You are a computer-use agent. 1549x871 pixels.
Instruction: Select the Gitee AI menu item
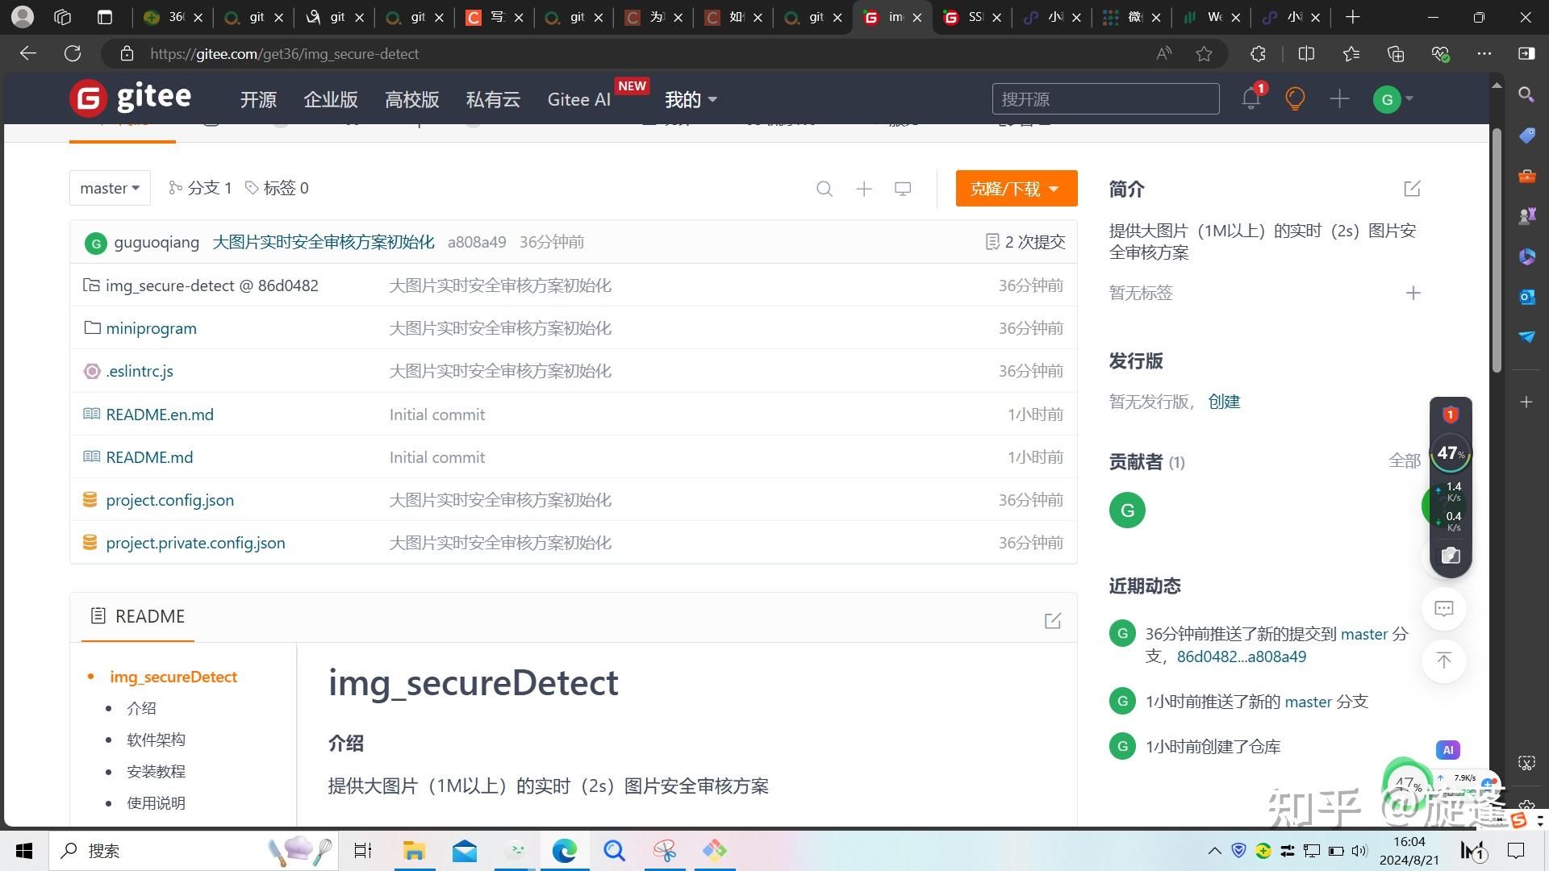[578, 99]
